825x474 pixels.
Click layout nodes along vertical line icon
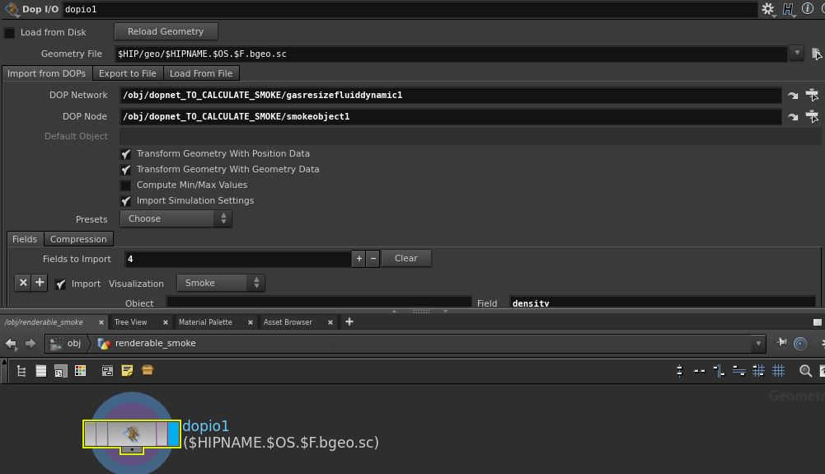(719, 371)
